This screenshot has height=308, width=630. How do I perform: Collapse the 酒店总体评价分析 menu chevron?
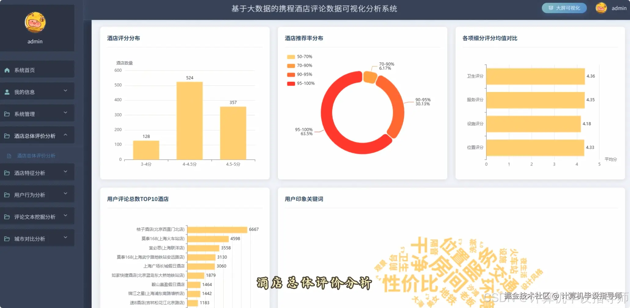coord(65,135)
